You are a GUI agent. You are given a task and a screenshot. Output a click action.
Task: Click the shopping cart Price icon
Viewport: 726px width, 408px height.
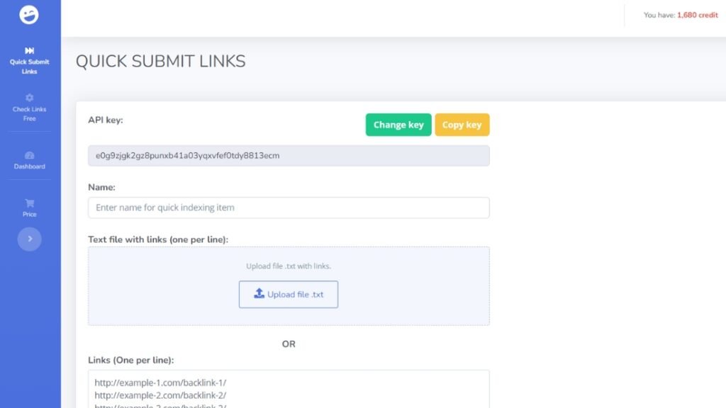click(x=29, y=203)
